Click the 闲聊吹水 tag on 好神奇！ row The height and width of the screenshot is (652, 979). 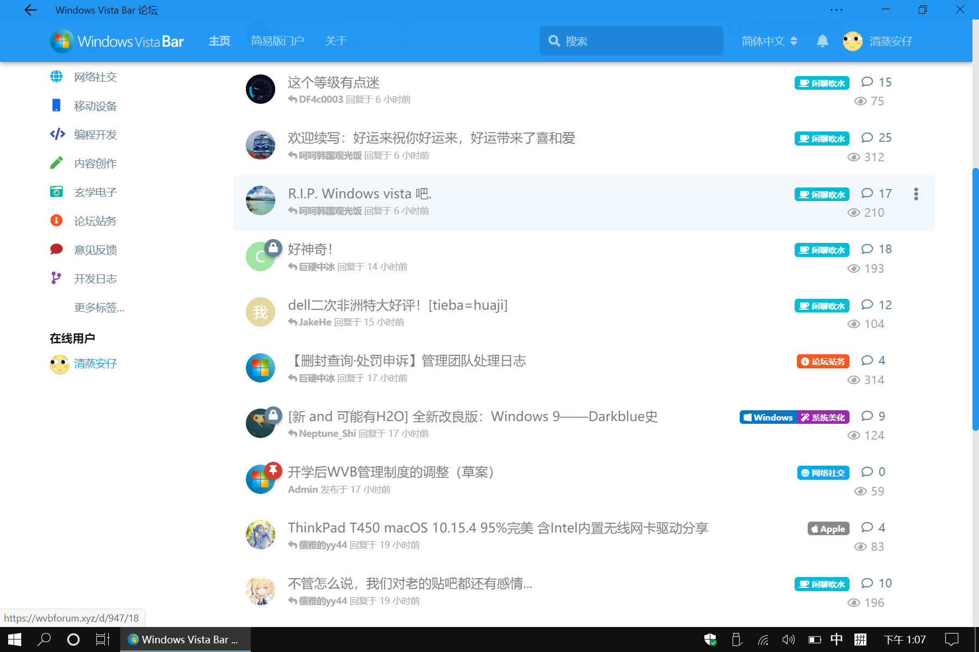tap(822, 250)
